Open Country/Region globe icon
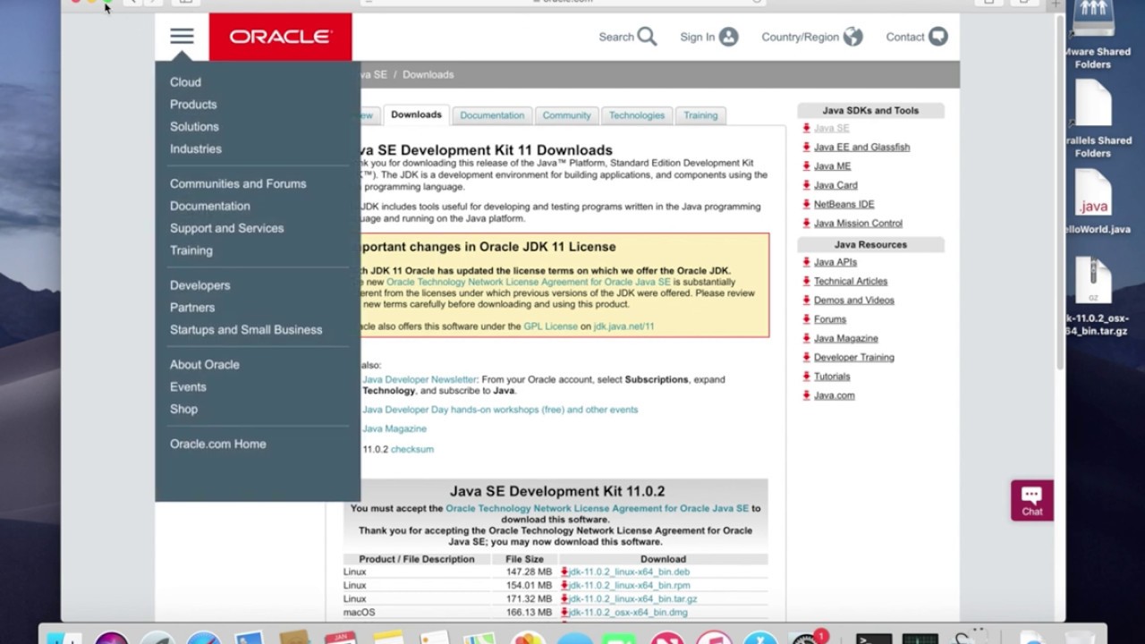 [853, 37]
